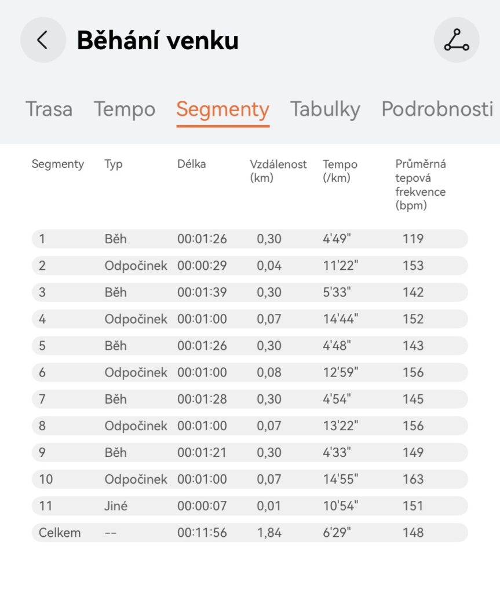Select segment 7 Běh row

(249, 399)
